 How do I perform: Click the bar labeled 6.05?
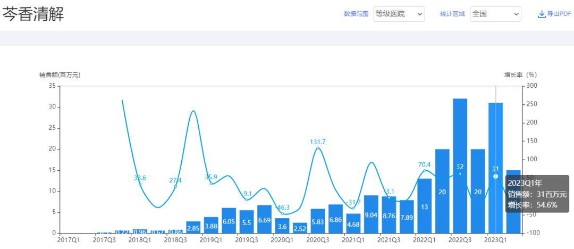[229, 221]
